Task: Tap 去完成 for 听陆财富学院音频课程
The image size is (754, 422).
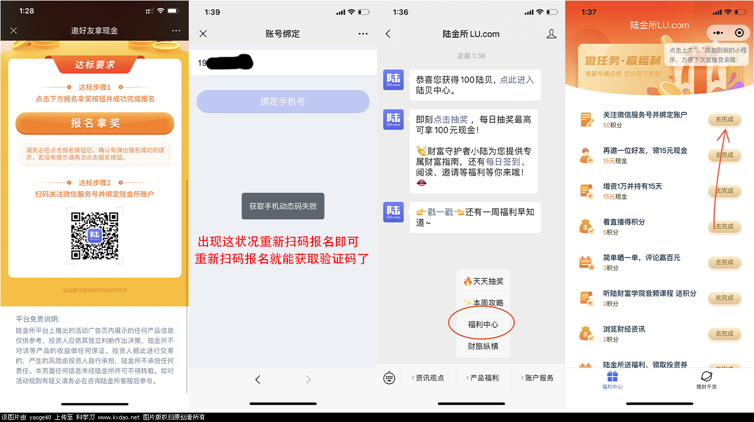Action: (724, 298)
